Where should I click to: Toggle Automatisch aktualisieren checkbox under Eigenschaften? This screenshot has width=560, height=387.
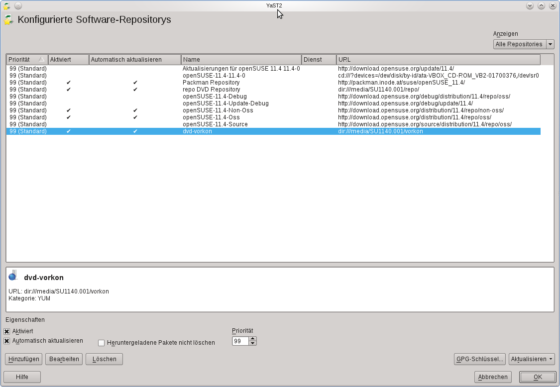point(7,341)
